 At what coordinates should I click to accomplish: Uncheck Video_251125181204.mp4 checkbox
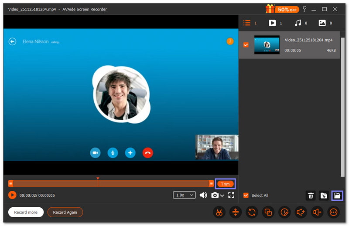[x=246, y=45]
